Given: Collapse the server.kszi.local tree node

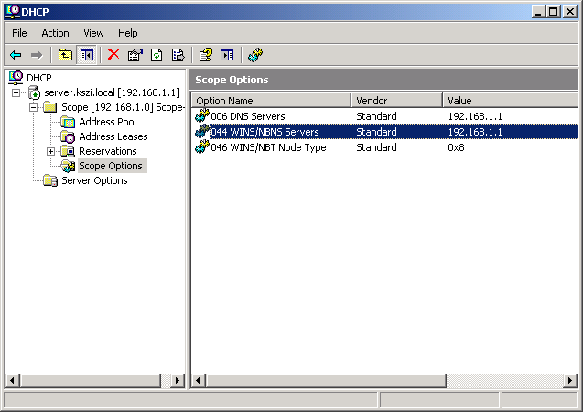Looking at the screenshot, I should coord(16,92).
